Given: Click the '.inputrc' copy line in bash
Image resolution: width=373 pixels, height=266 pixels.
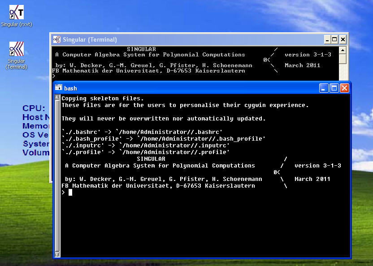Looking at the screenshot, I should click(x=146, y=145).
